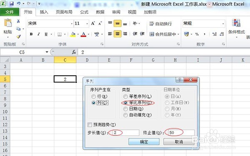Toggle Bold formatting

[x=31, y=34]
